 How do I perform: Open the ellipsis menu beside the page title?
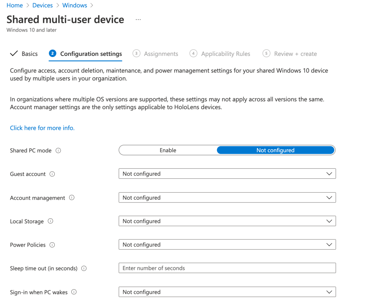138,19
